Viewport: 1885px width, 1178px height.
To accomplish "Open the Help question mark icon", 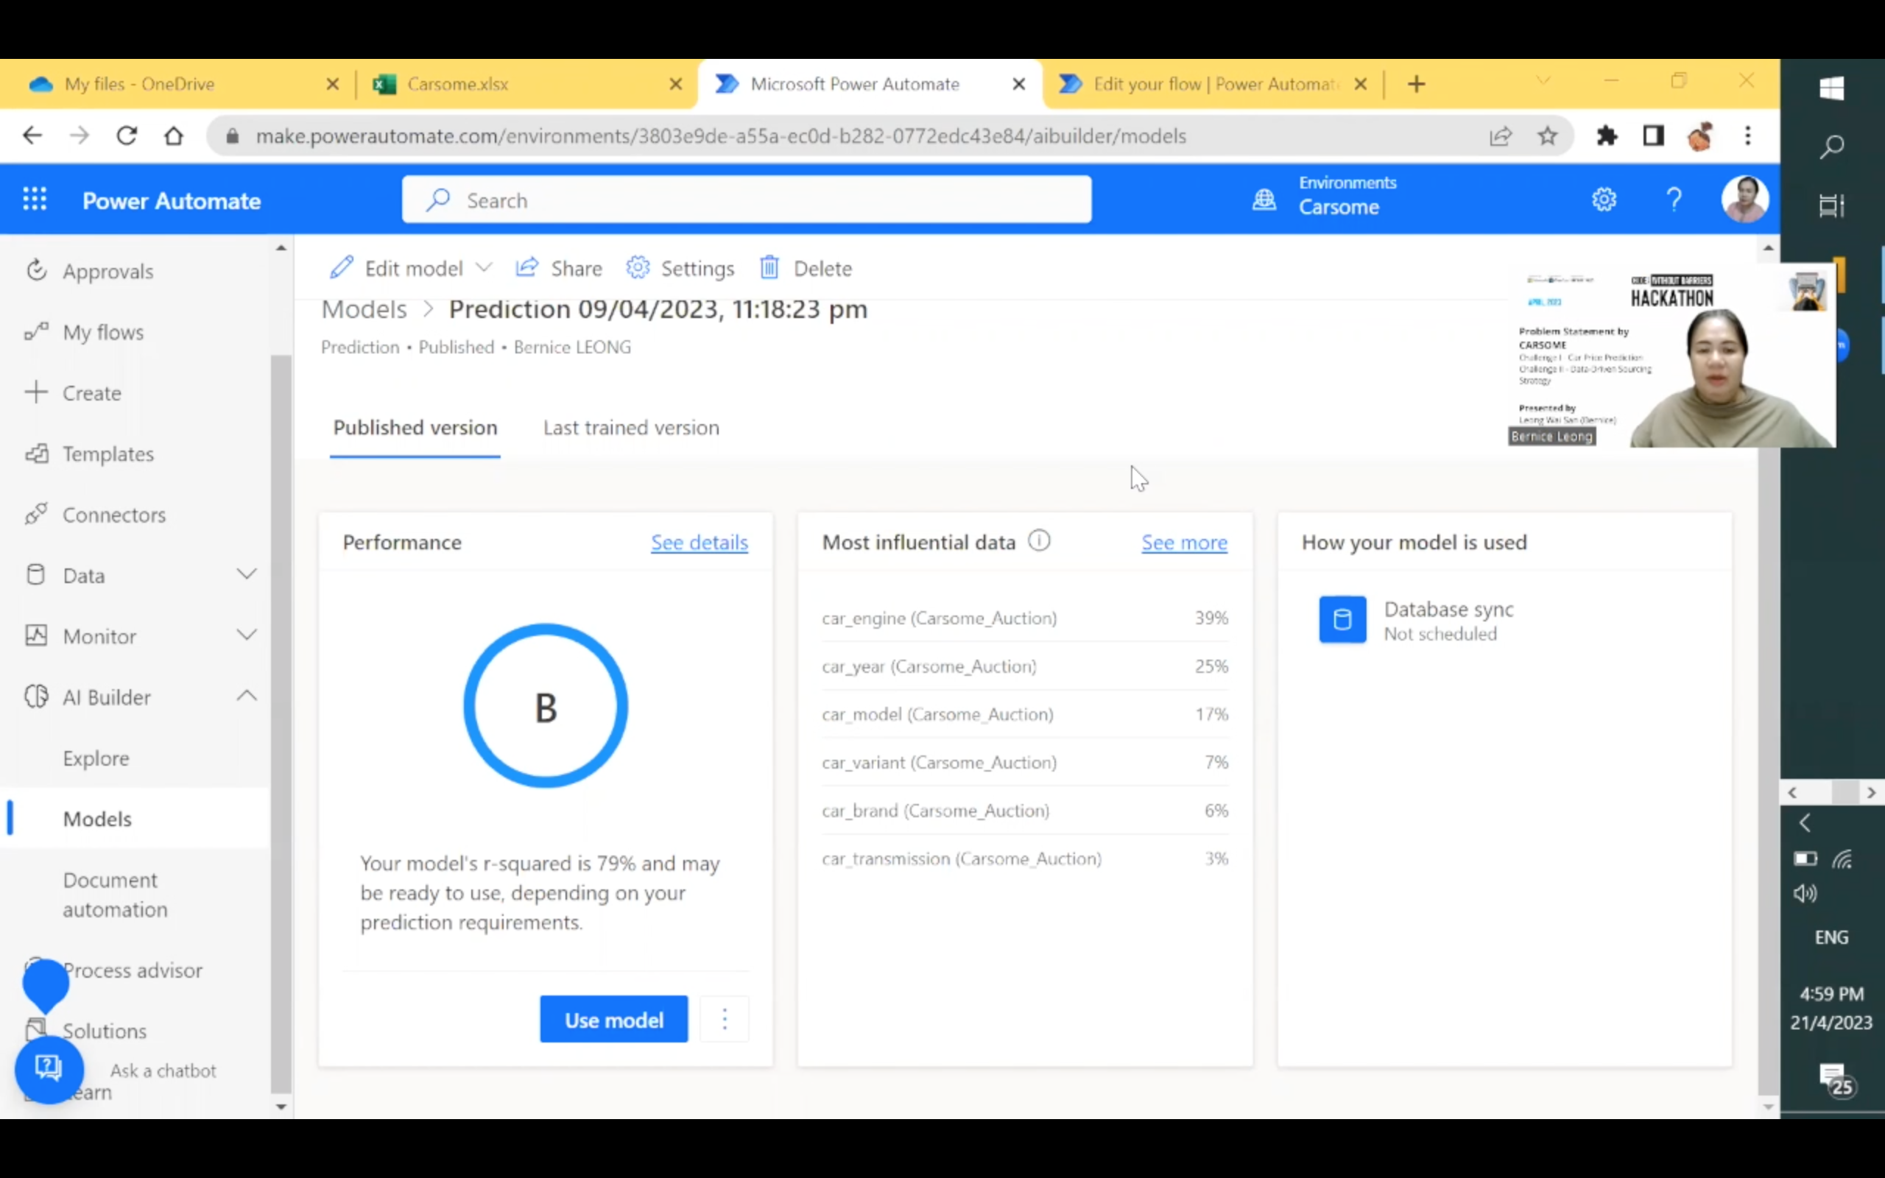I will (x=1673, y=200).
